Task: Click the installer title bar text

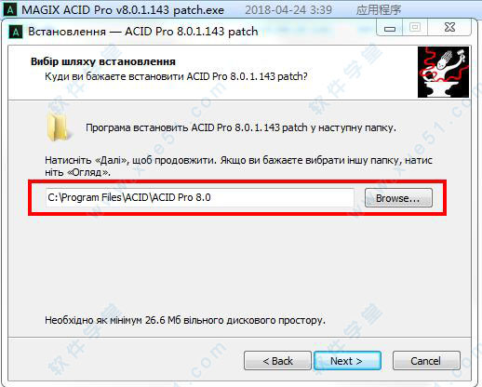Action: pyautogui.click(x=143, y=32)
